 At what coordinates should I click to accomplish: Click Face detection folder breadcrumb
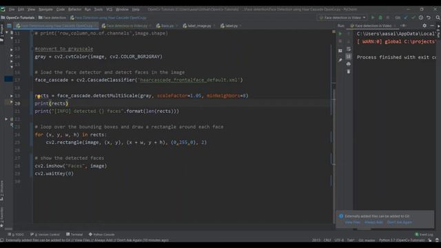coord(52,17)
